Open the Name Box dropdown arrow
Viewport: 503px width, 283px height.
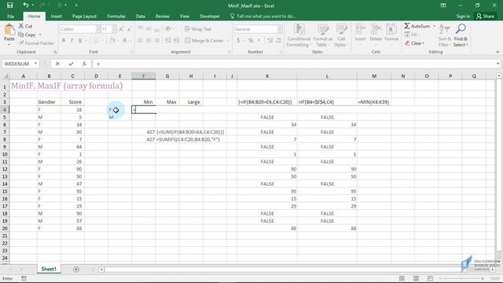35,64
